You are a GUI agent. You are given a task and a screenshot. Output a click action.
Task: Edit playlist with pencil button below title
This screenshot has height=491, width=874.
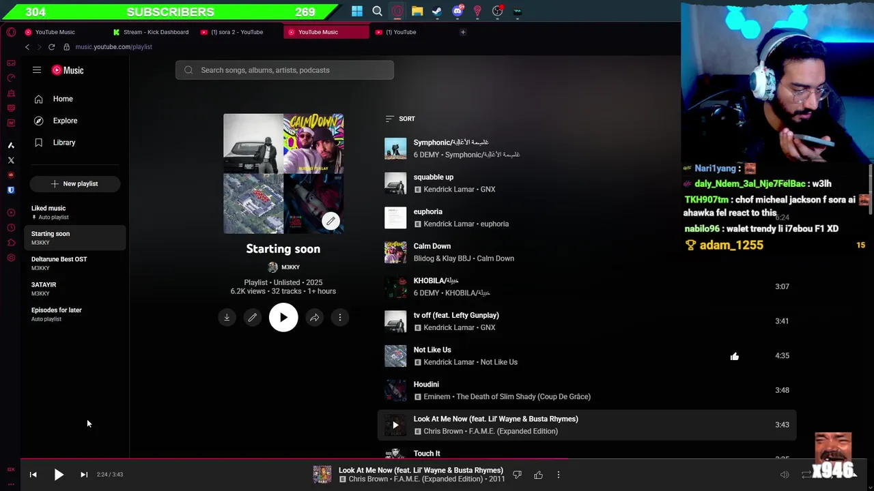click(253, 317)
